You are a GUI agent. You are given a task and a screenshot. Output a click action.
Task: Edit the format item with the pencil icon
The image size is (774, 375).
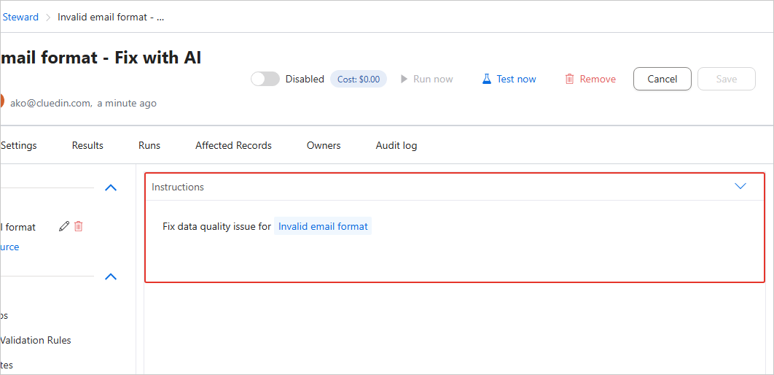(x=63, y=226)
